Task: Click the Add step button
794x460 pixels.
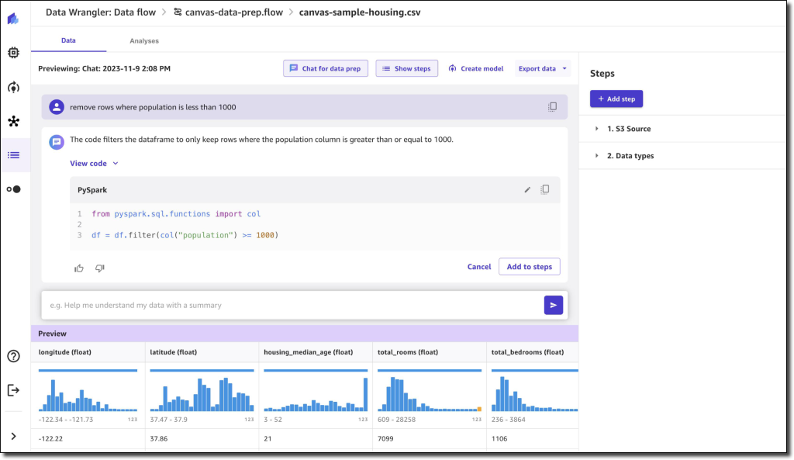Action: pos(616,99)
